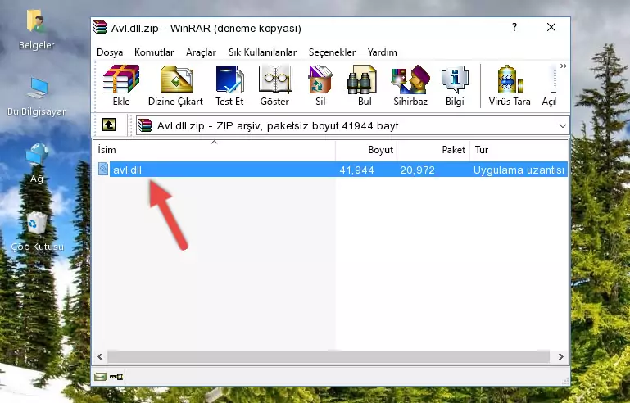
Task: Sort by the İsim column header
Action: [214, 150]
